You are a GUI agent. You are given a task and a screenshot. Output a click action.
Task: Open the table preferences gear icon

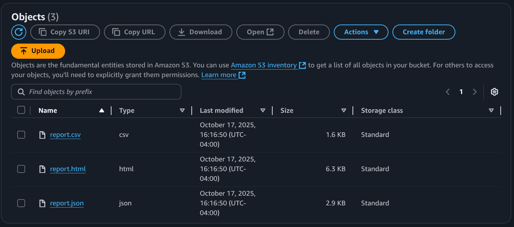(494, 92)
